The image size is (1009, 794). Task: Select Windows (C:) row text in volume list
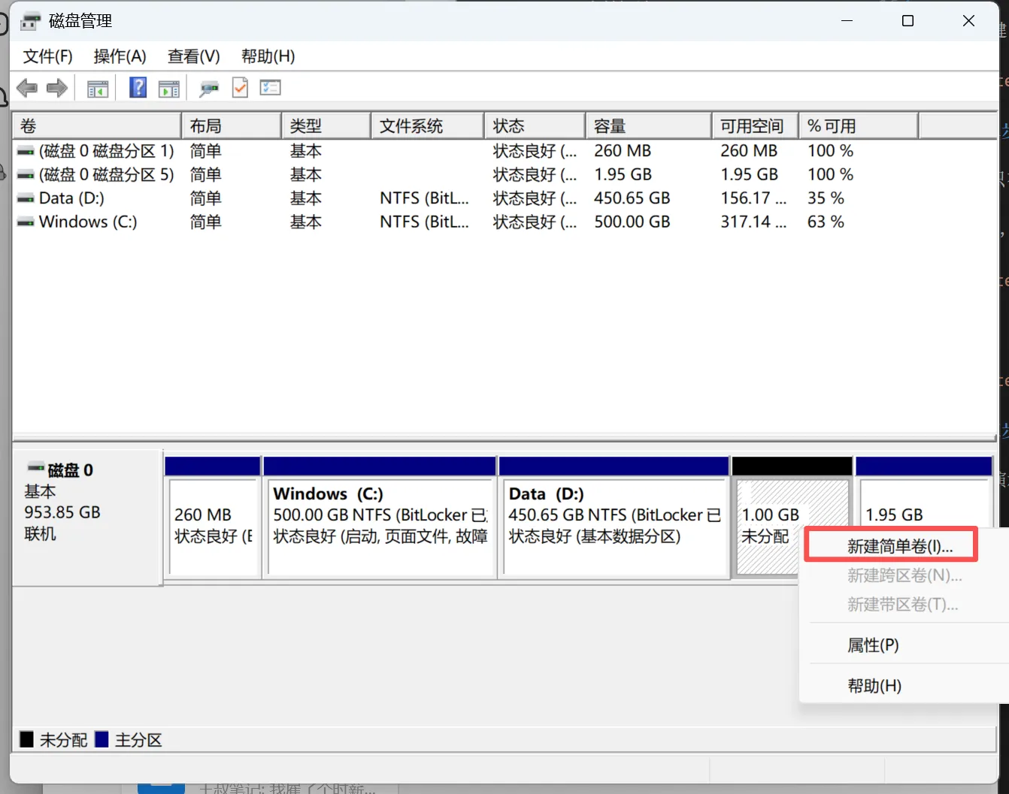[88, 222]
